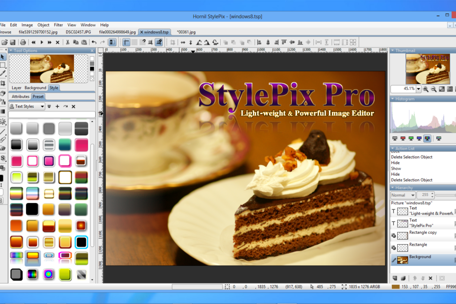Switch to the *00361.jpg tab
Viewport: 456px width, 304px height.
coord(186,32)
